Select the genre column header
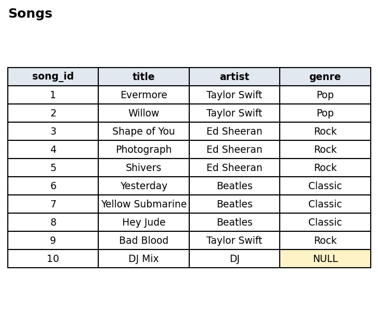The height and width of the screenshot is (315, 378). click(x=325, y=77)
